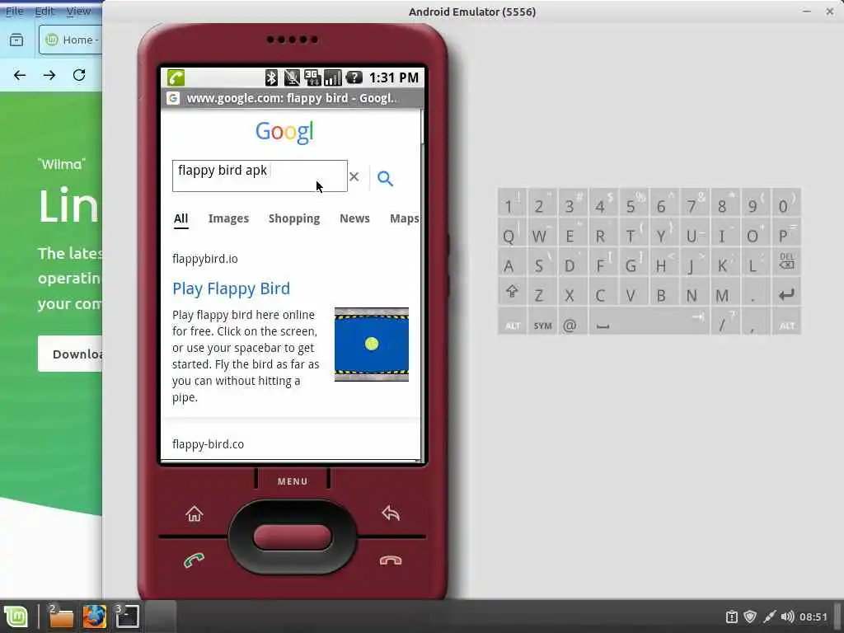Open the View menu in background browser

(x=78, y=11)
